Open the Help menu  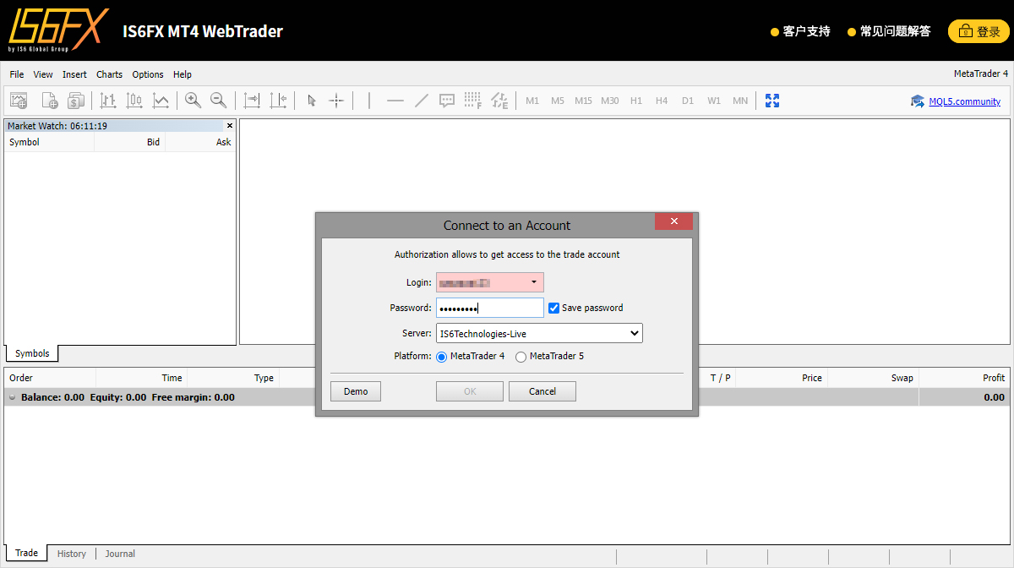point(183,74)
